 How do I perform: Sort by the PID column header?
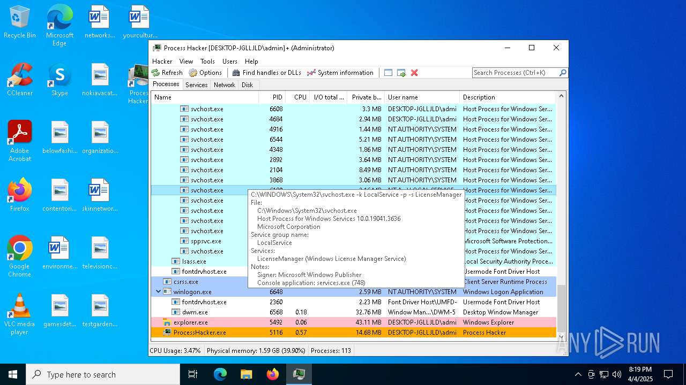[272, 97]
